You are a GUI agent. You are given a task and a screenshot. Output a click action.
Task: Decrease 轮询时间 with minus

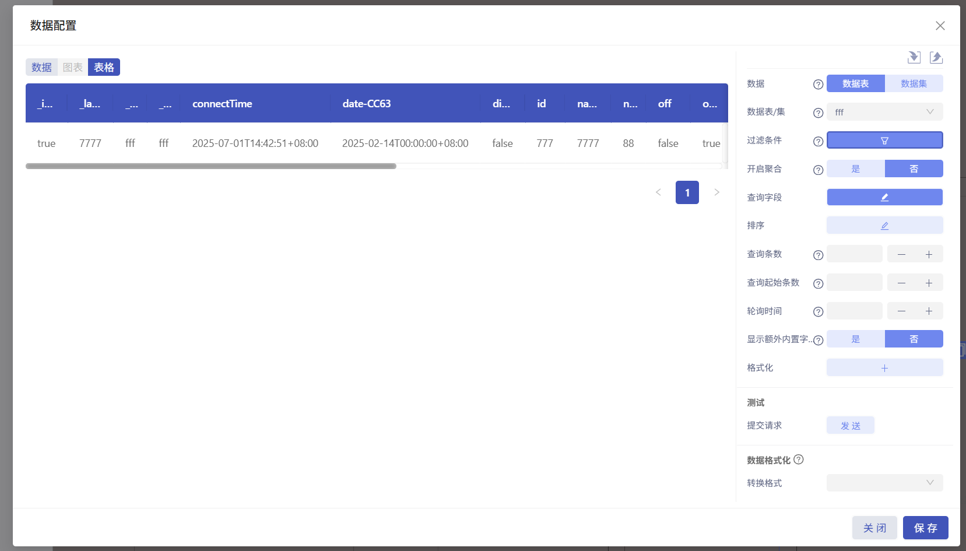(901, 311)
